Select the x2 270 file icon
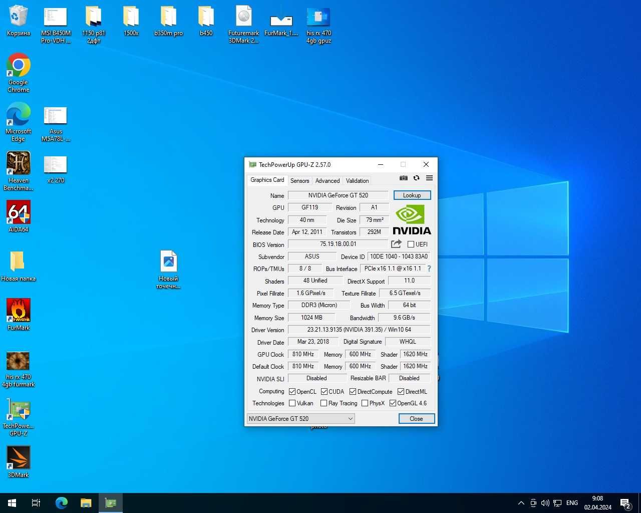Image resolution: width=641 pixels, height=513 pixels. point(56,169)
